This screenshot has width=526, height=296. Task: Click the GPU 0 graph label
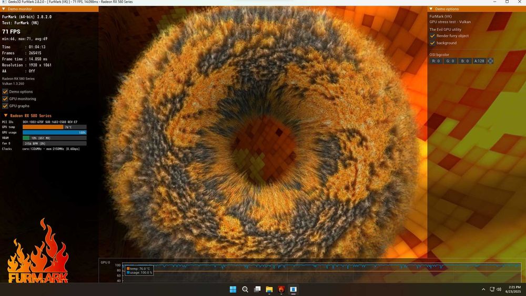point(105,262)
